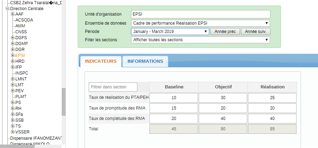Open the Période dropdown

pyautogui.click(x=170, y=32)
